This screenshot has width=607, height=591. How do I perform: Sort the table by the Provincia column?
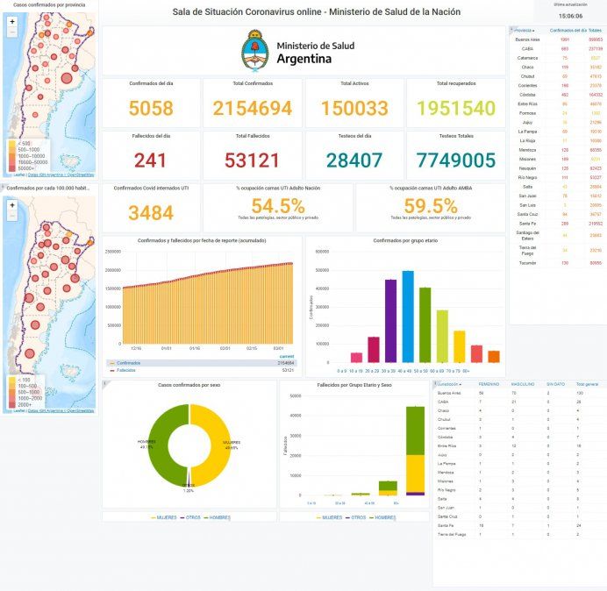[524, 31]
